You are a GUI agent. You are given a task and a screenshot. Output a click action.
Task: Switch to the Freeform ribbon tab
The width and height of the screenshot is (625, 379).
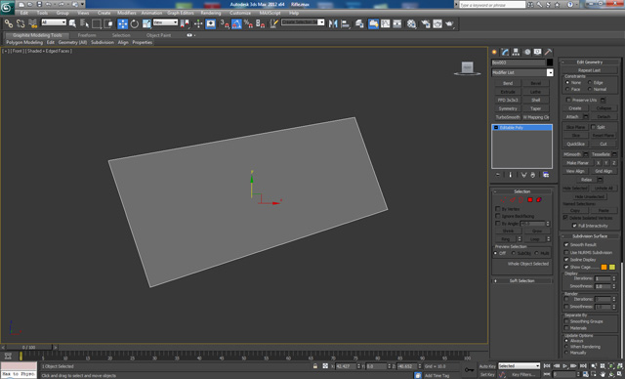[87, 35]
